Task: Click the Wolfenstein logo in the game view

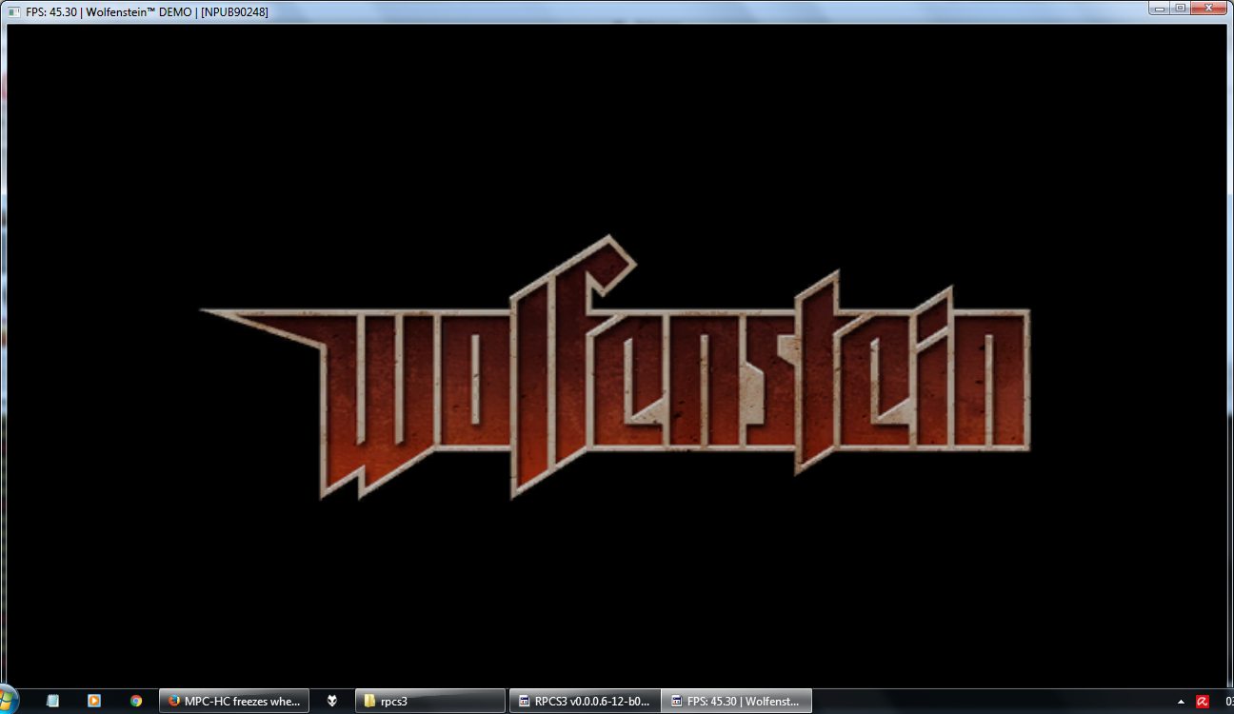Action: pyautogui.click(x=616, y=368)
